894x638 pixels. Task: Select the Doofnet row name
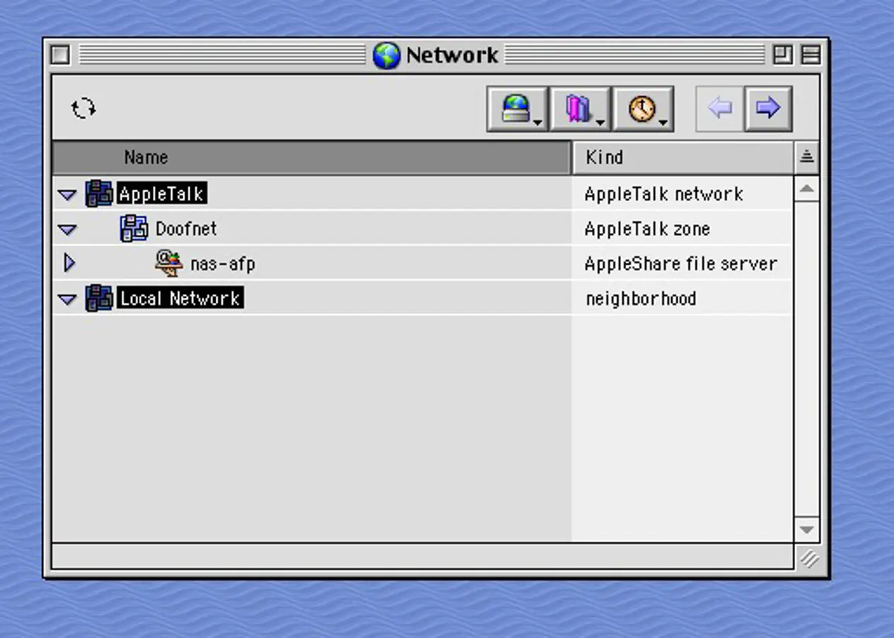186,228
